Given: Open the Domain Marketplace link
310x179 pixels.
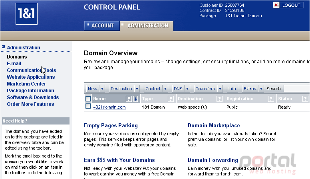Looking at the screenshot, I should coord(214,125).
